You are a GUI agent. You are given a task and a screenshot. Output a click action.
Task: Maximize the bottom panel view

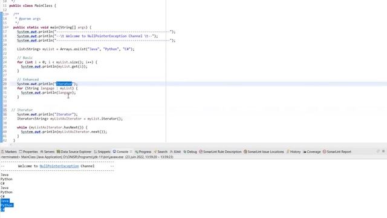(383, 151)
